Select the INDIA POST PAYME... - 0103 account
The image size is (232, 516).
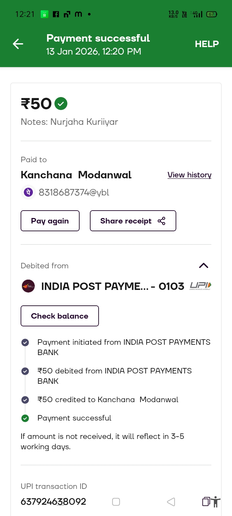(x=112, y=286)
